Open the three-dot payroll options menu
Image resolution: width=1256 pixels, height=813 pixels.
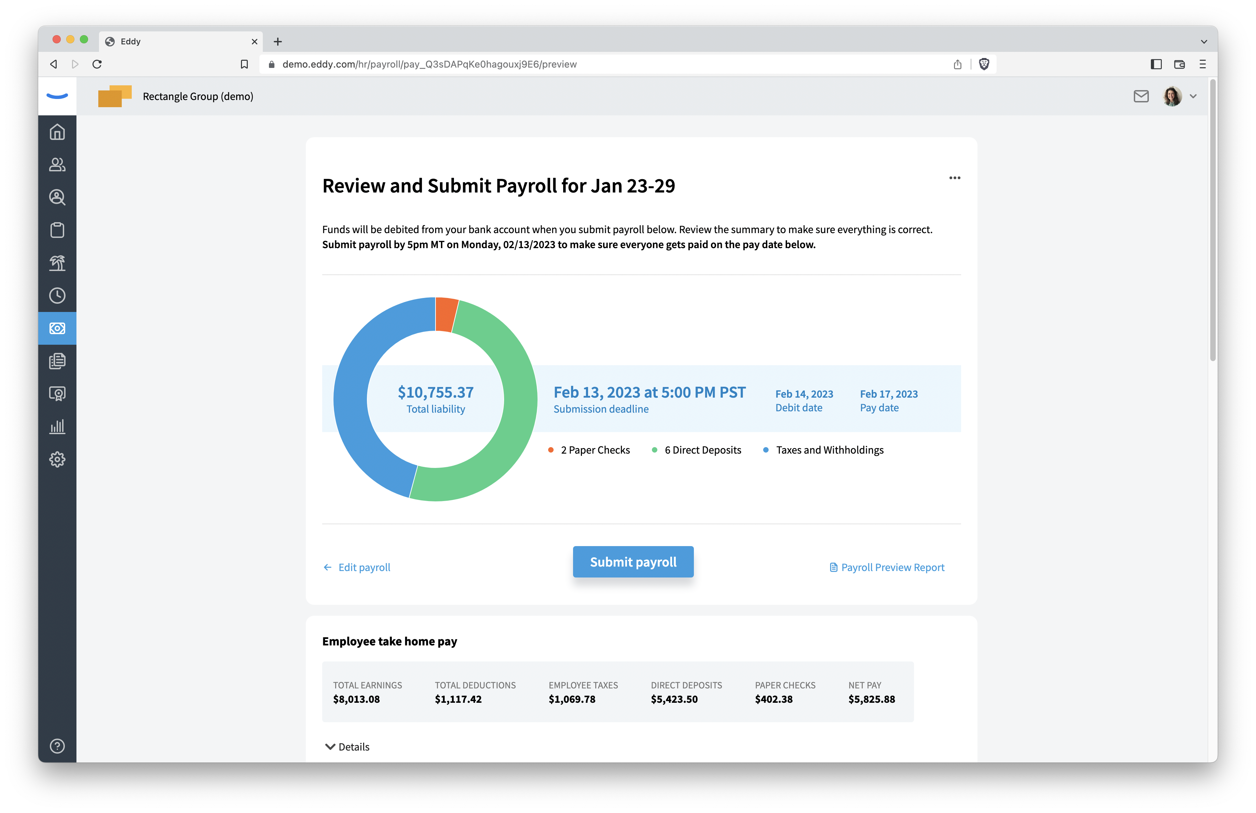click(955, 178)
